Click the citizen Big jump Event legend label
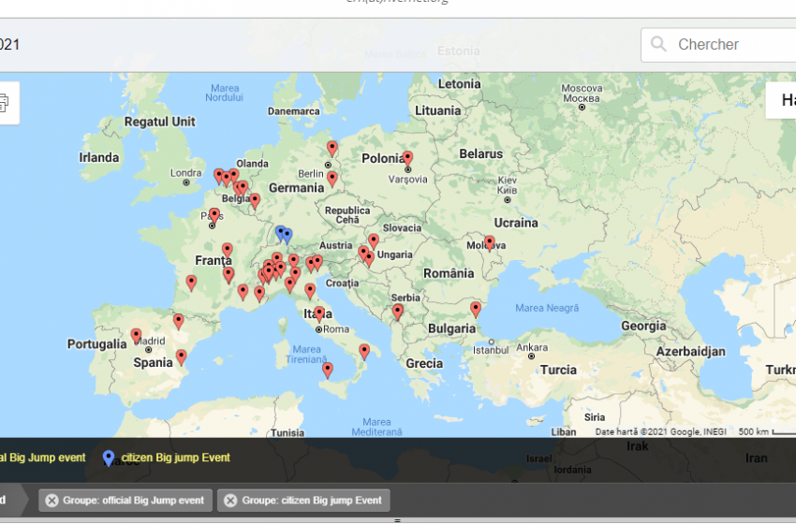Viewport: 796px width, 524px height. pos(176,458)
